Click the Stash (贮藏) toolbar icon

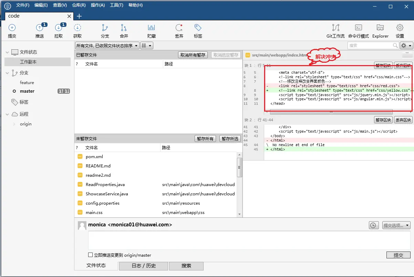pos(152,28)
